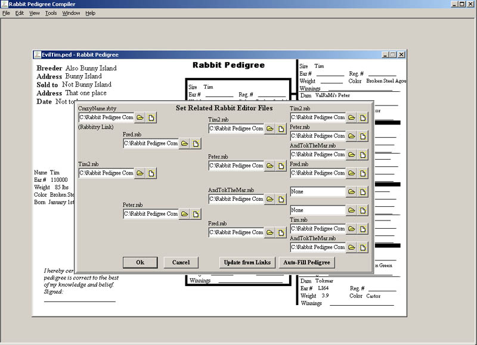This screenshot has width=477, height=345.
Task: Click the Auto-Fill Pedigree button
Action: (306, 262)
